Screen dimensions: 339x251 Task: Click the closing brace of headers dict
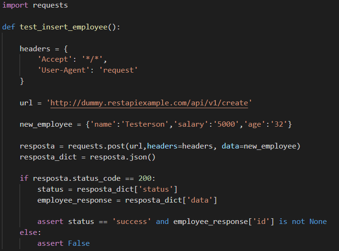[x=22, y=81]
